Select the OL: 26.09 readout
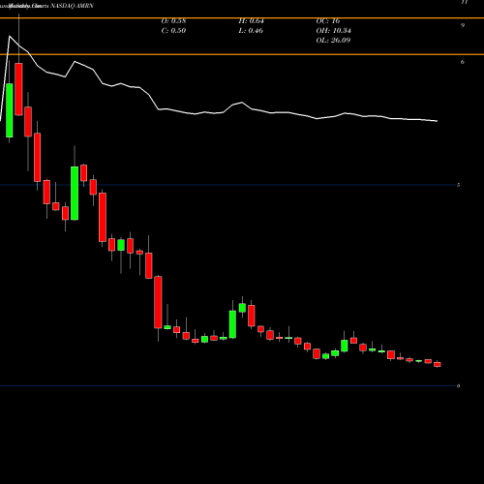The height and width of the screenshot is (484, 484). pyautogui.click(x=333, y=41)
